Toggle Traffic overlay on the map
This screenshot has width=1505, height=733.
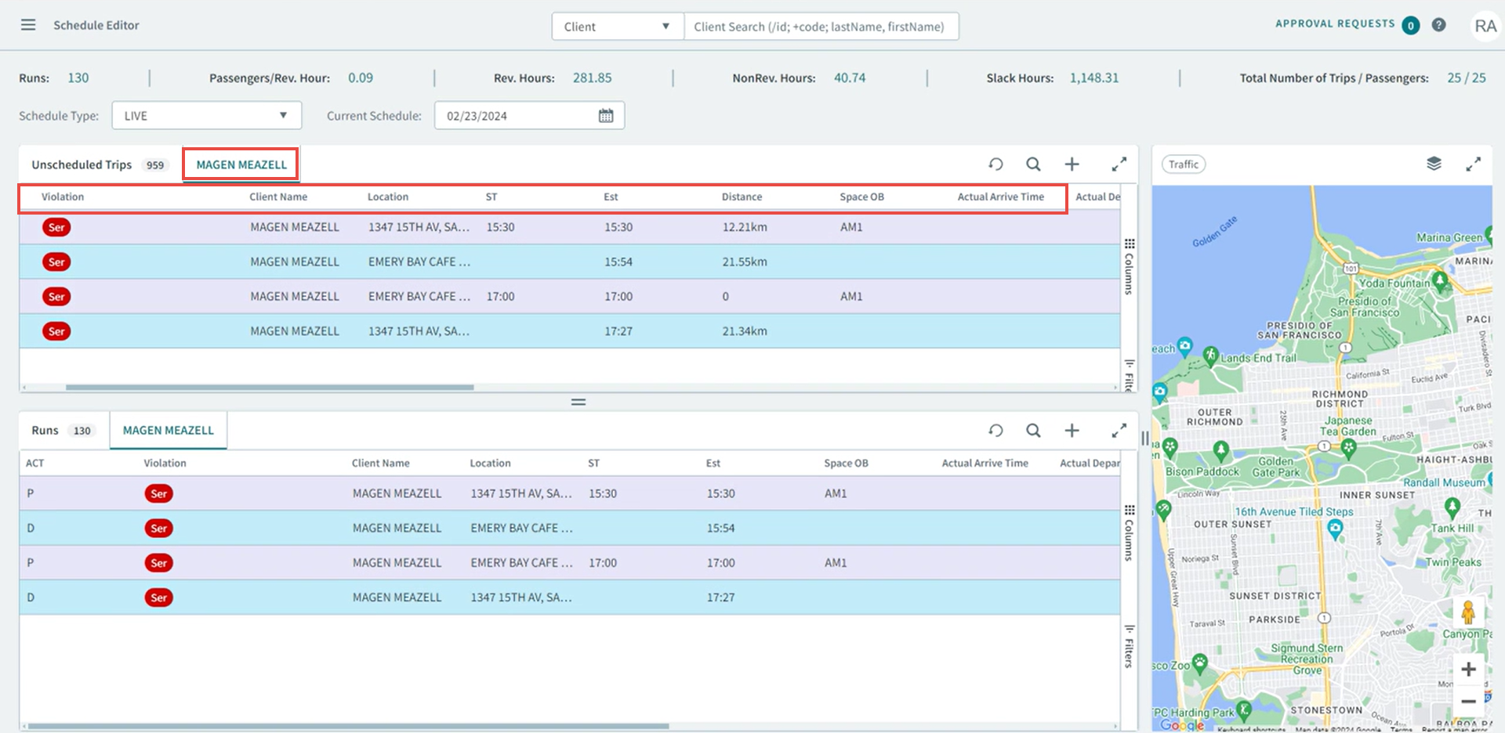click(1184, 164)
